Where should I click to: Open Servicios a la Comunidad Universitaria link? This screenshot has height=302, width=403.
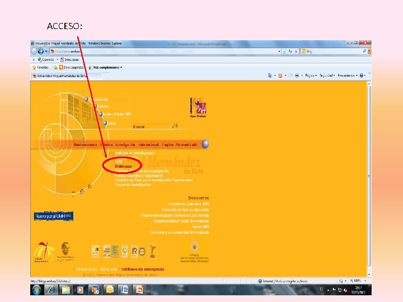180,233
